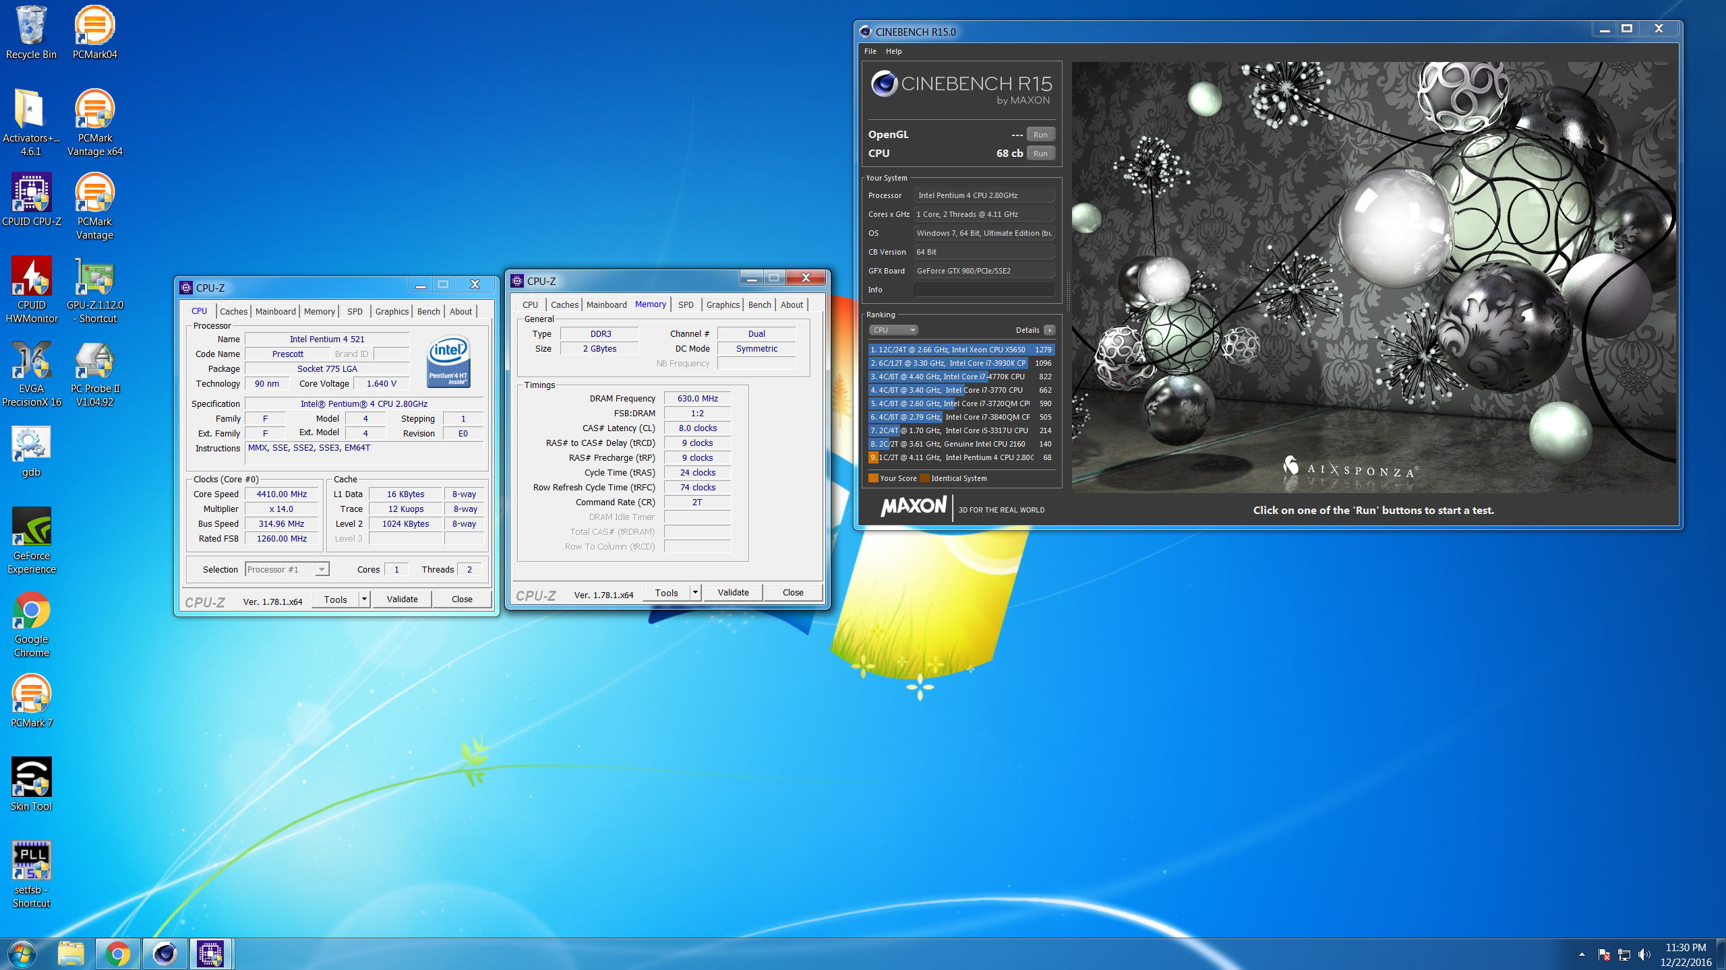Launch setfsb shortcut desktop icon
Screen dimensions: 1726x970
pos(31,875)
